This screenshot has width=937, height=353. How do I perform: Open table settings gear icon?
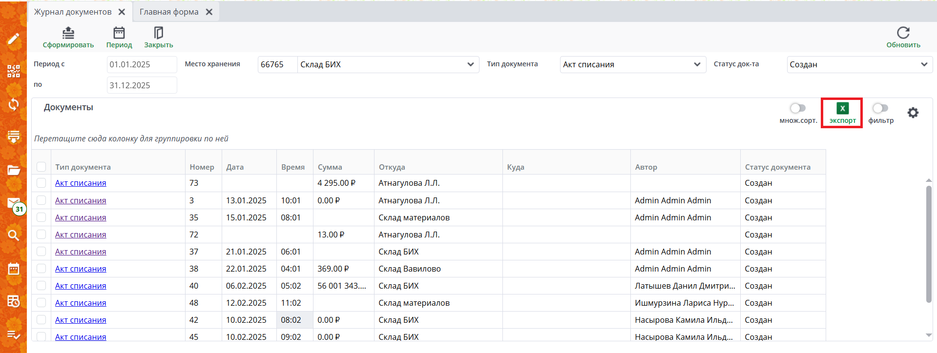pyautogui.click(x=913, y=113)
